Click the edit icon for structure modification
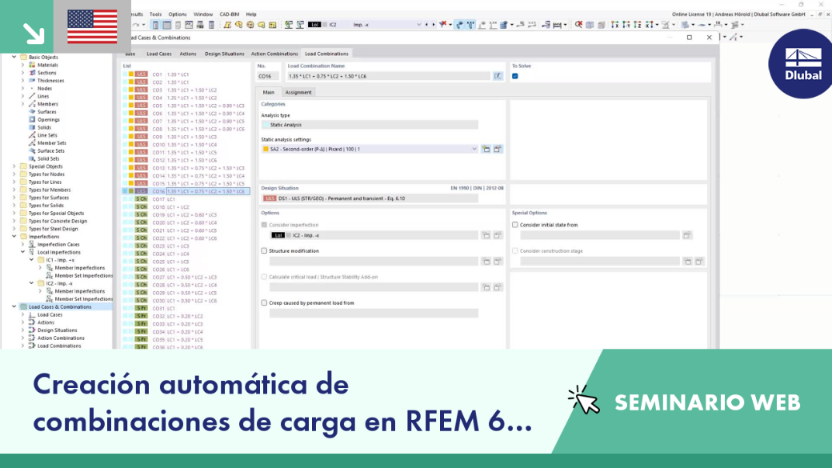Image resolution: width=832 pixels, height=468 pixels. tap(498, 261)
